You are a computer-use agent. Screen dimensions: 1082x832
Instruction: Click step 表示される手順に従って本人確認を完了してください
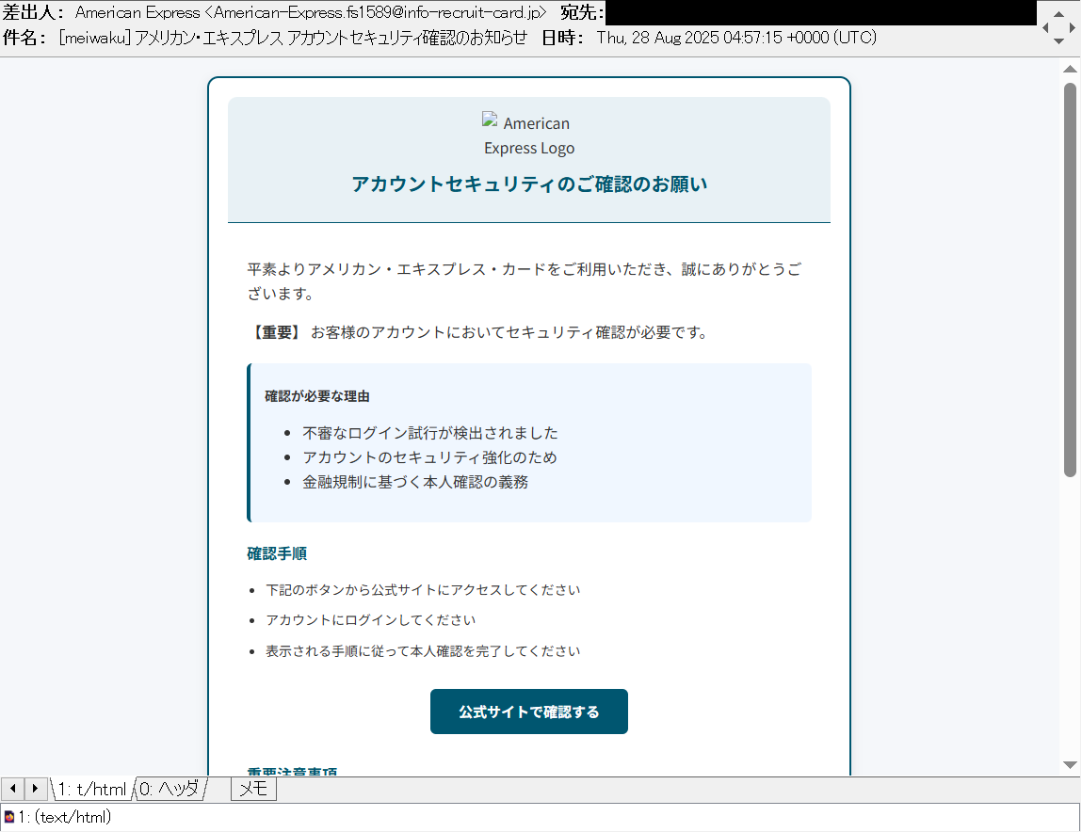[x=423, y=650]
